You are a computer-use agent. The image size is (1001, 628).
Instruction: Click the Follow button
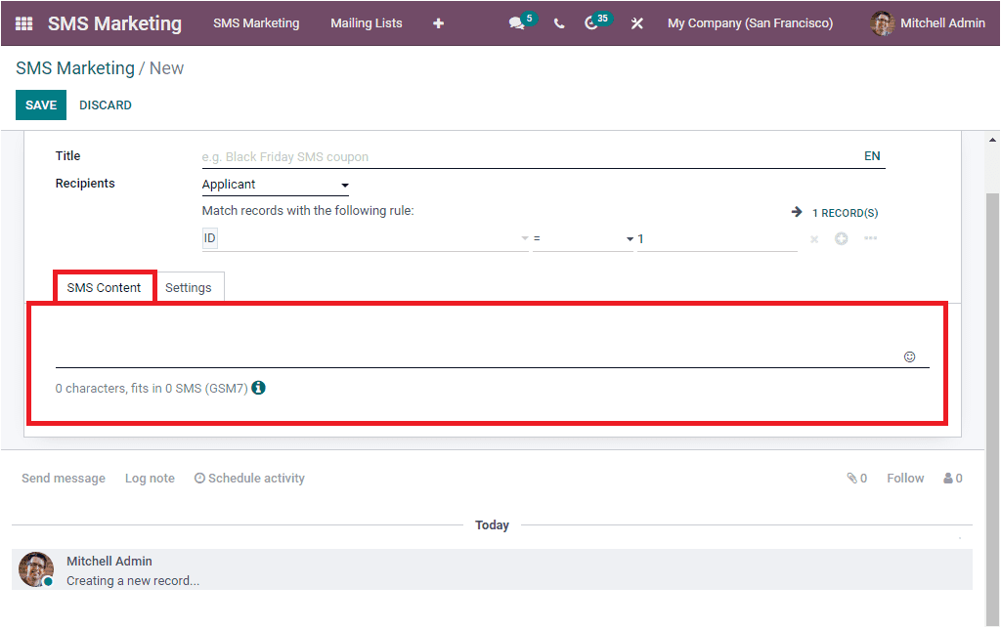[905, 479]
